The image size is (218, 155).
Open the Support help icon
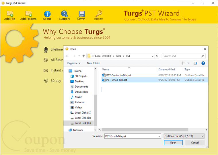point(64,14)
